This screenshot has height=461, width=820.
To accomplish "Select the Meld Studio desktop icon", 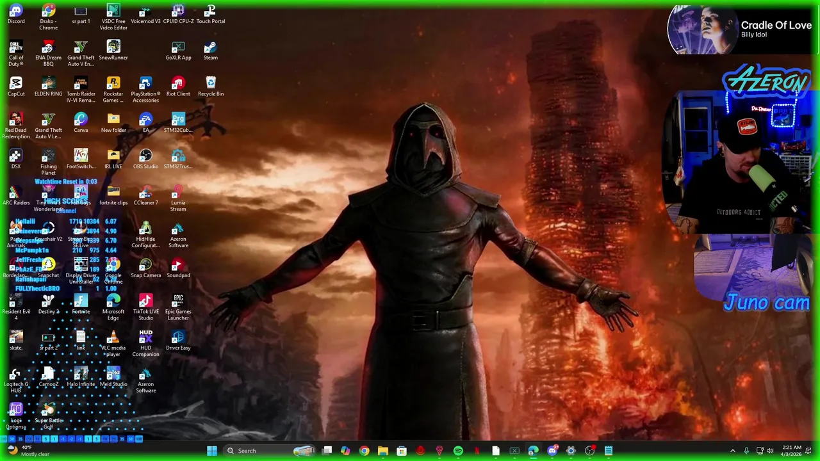I will 113,378.
